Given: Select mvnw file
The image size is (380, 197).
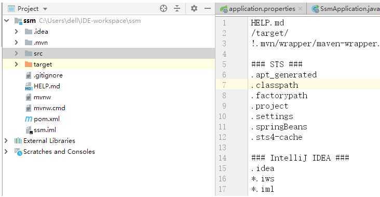Looking at the screenshot, I should [x=42, y=97].
